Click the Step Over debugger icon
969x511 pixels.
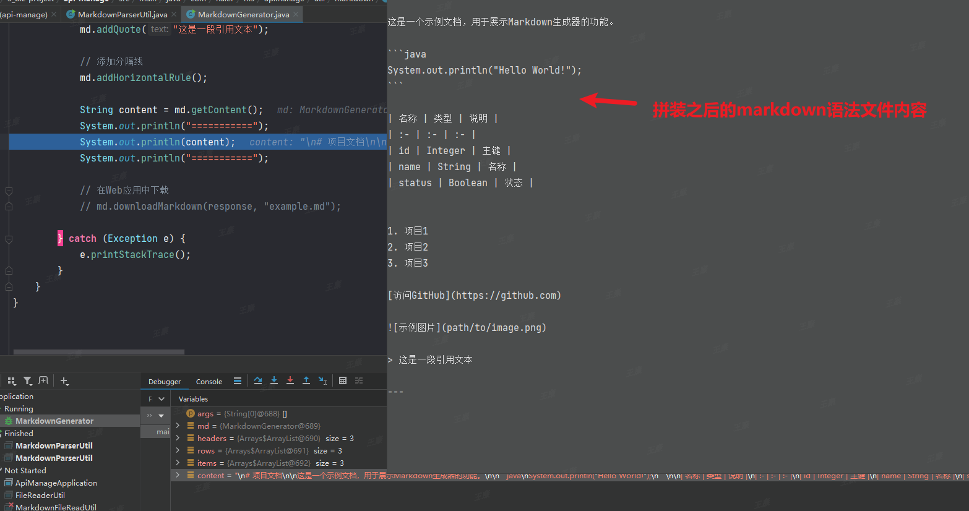258,381
